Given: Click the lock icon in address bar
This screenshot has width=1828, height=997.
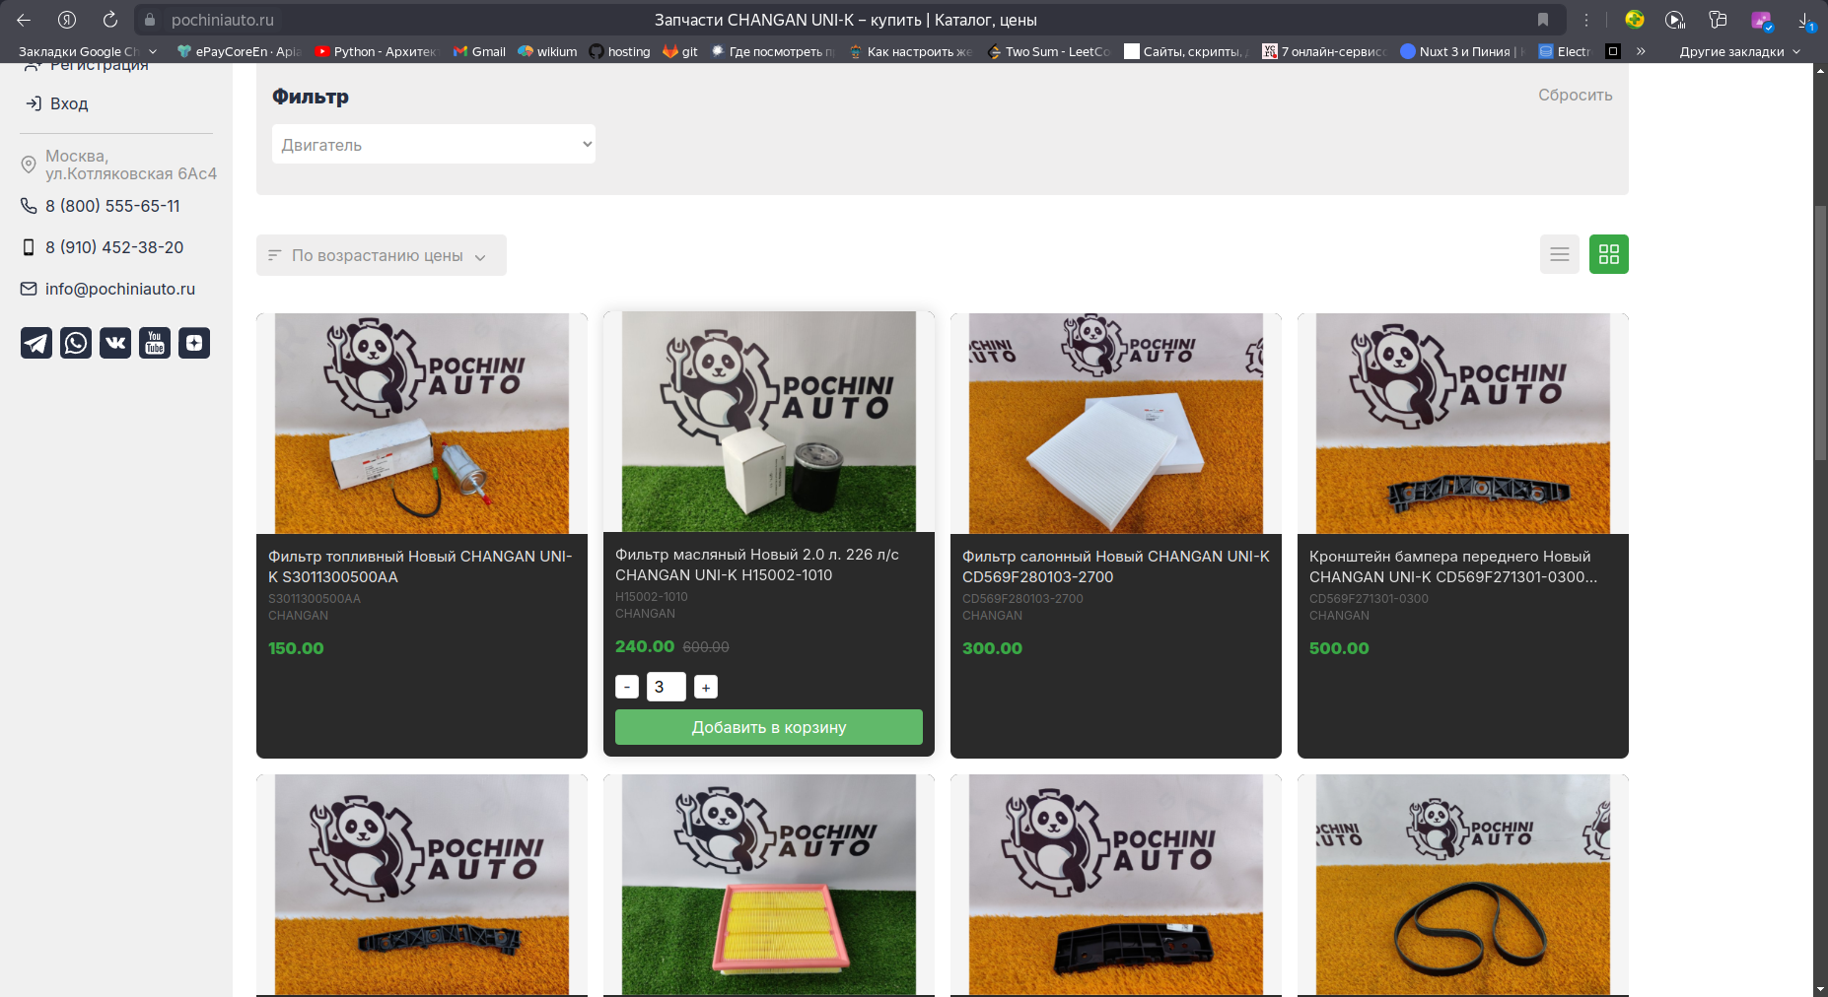Looking at the screenshot, I should click(150, 20).
